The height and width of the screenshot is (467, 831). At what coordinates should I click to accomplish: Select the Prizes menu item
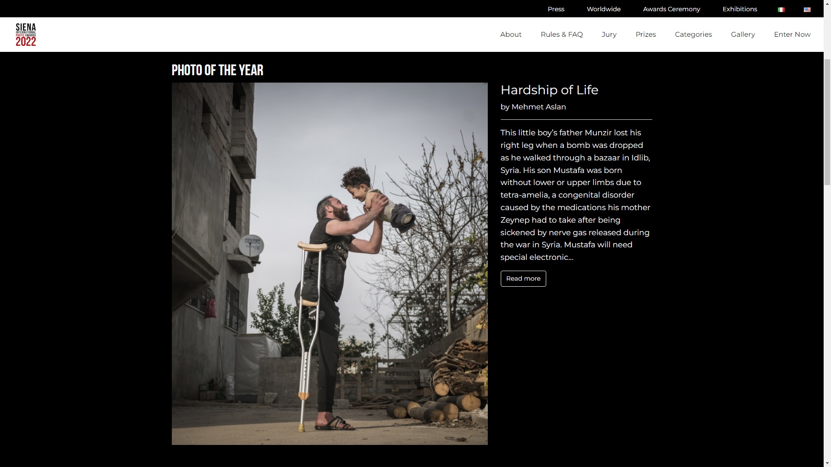coord(645,35)
